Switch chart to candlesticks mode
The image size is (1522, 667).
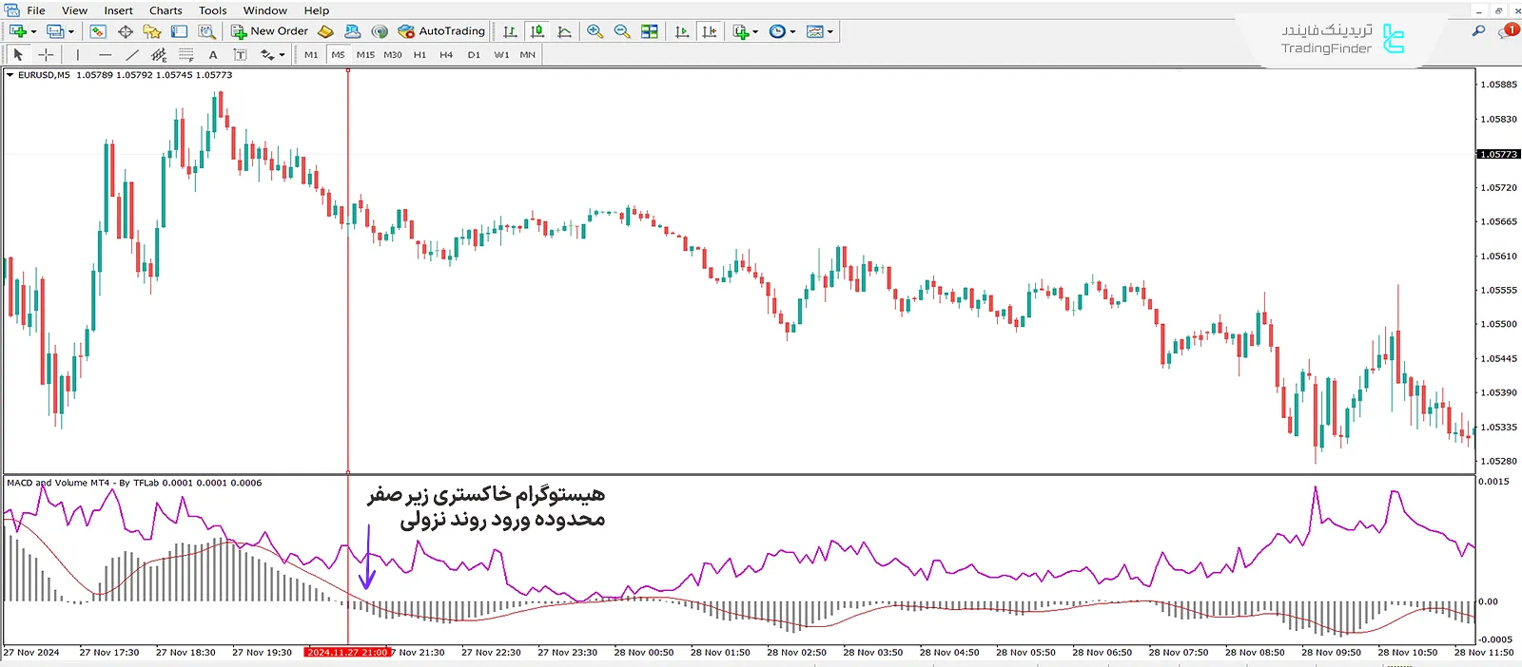537,31
